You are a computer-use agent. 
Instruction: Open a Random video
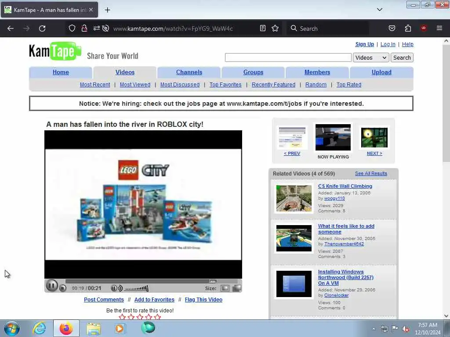click(316, 85)
